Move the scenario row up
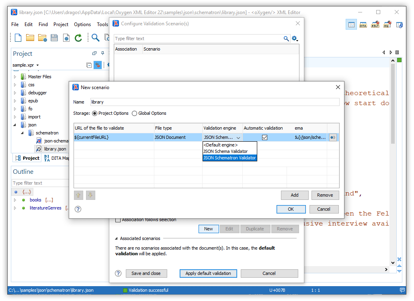The height and width of the screenshot is (301, 414). pos(78,195)
